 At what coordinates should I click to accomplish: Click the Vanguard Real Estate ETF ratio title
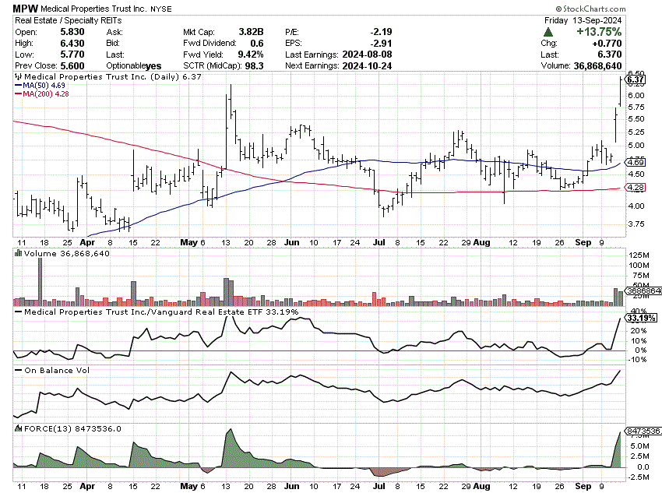(x=161, y=312)
